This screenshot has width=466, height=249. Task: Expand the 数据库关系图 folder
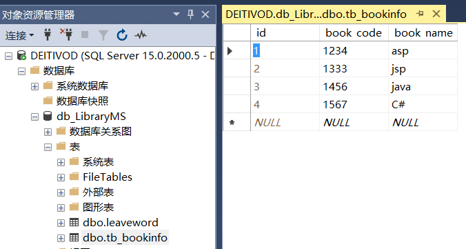48,132
